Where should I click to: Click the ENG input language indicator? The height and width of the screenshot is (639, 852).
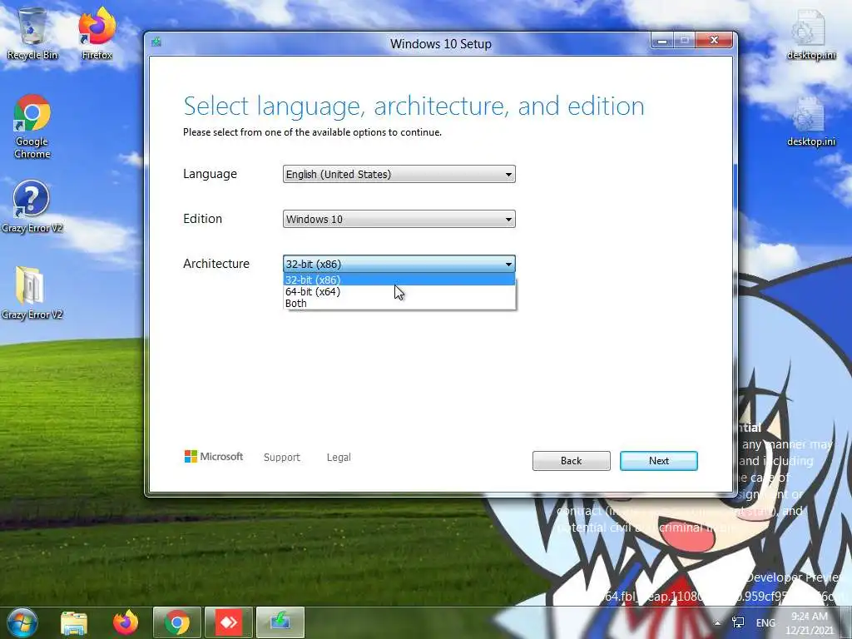(765, 622)
